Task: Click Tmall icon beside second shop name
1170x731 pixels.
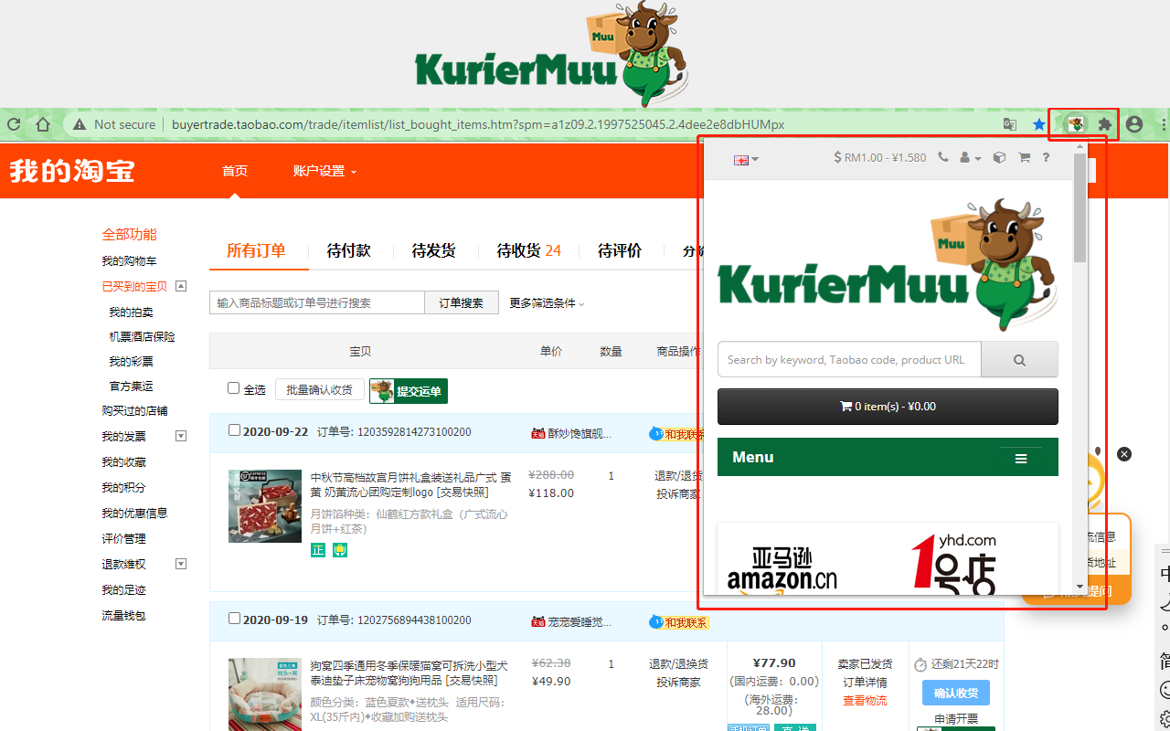Action: pos(537,621)
